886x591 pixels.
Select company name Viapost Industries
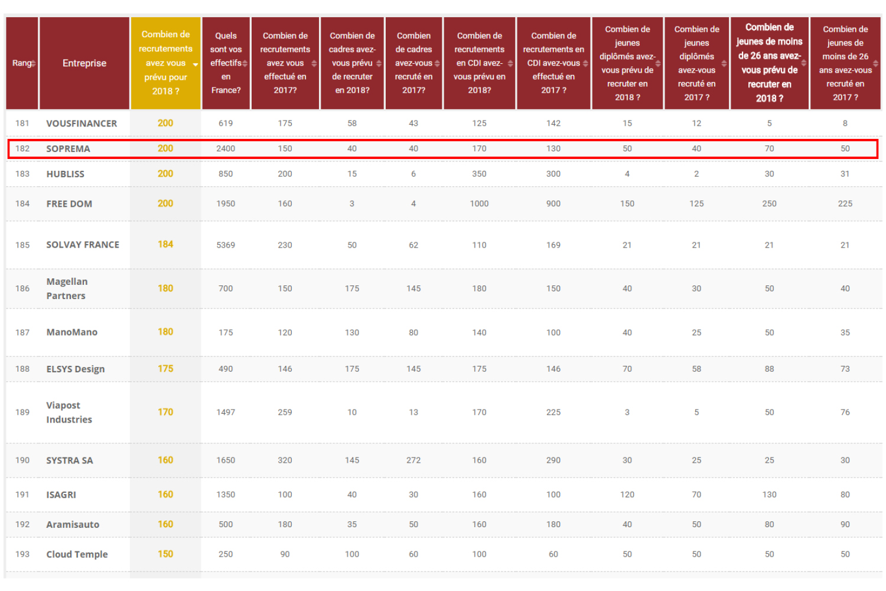[x=69, y=413]
